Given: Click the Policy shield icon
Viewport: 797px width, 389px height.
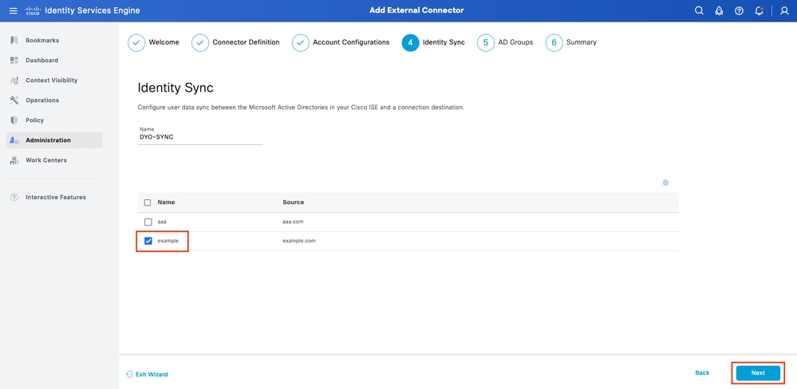Looking at the screenshot, I should [14, 120].
